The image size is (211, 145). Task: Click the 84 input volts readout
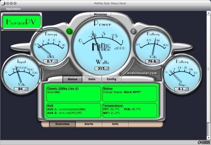pos(21,89)
